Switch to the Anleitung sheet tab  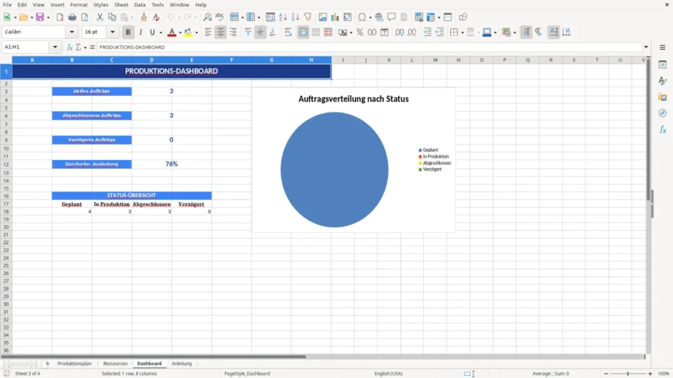coord(181,364)
